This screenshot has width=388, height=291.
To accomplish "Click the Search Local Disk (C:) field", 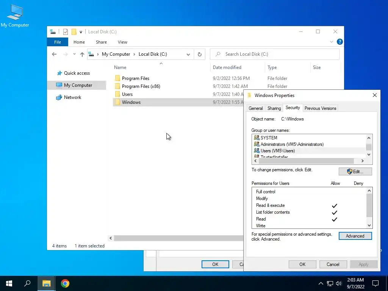I will pos(275,54).
